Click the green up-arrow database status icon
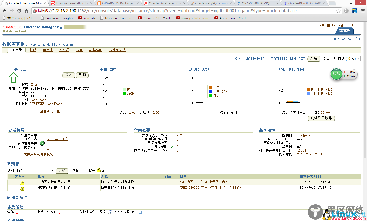This screenshot has width=367, height=221. [x=14, y=77]
